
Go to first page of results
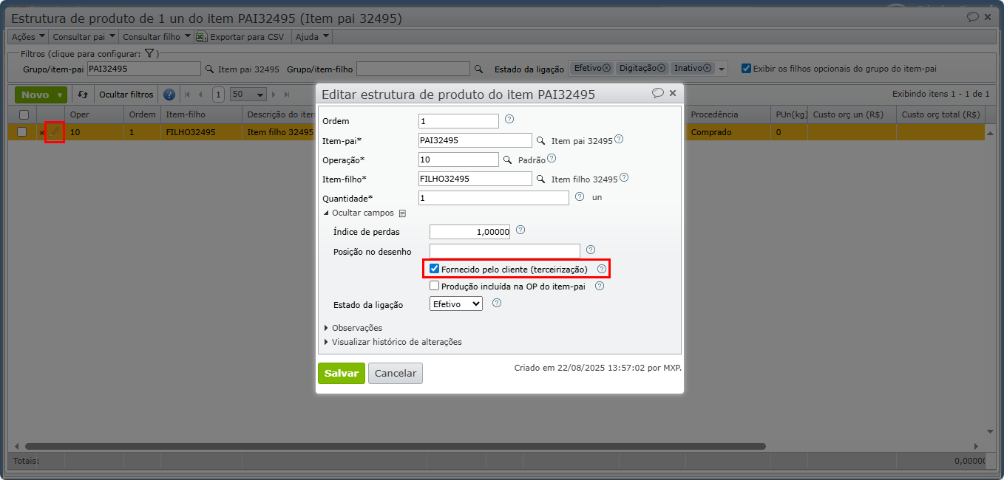pos(187,95)
